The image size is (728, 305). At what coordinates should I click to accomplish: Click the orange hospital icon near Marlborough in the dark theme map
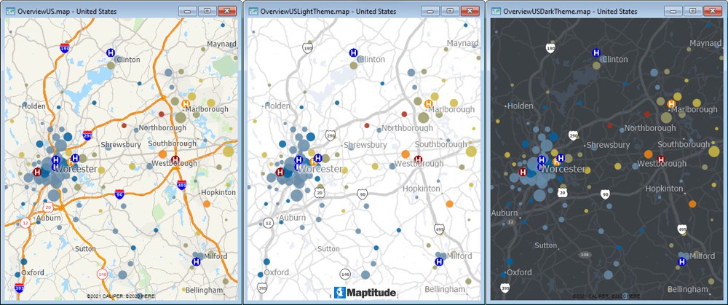670,104
